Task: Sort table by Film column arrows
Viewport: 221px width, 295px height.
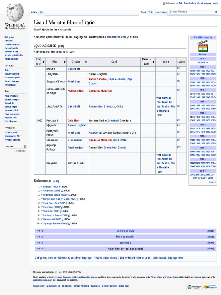Action: pos(65,62)
